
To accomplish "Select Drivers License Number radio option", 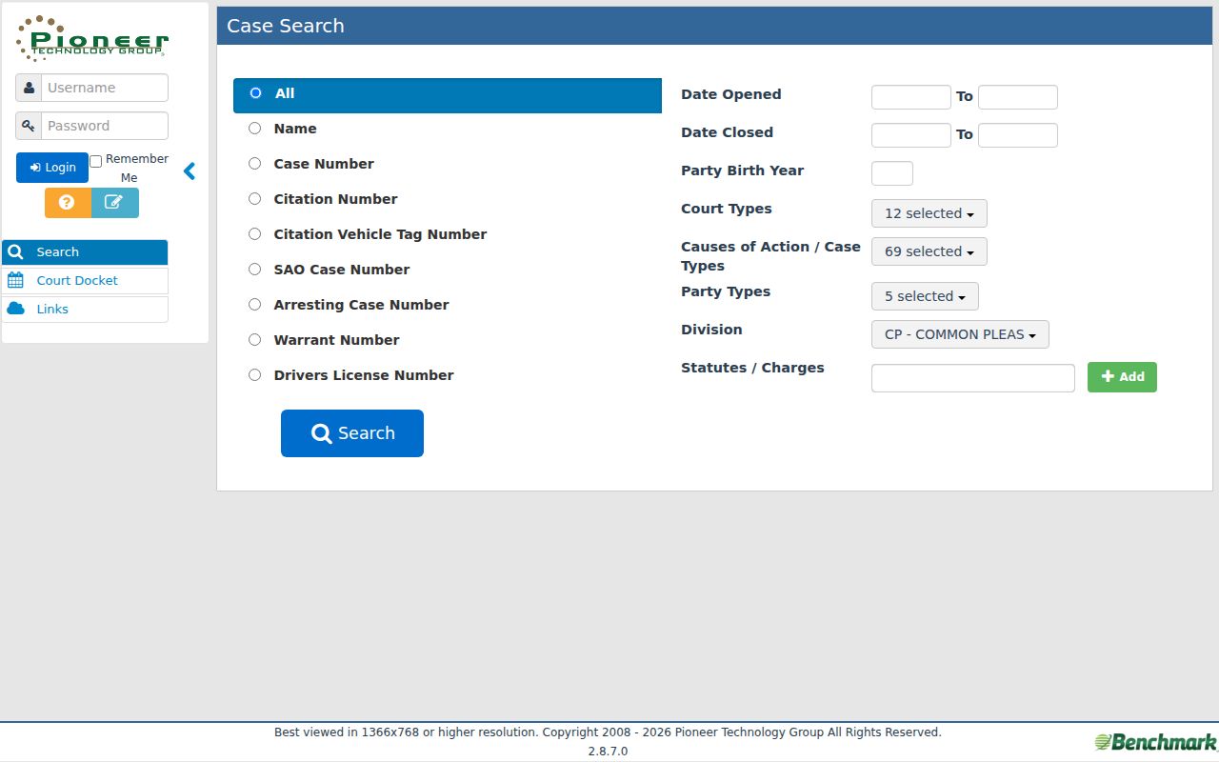I will coord(255,375).
